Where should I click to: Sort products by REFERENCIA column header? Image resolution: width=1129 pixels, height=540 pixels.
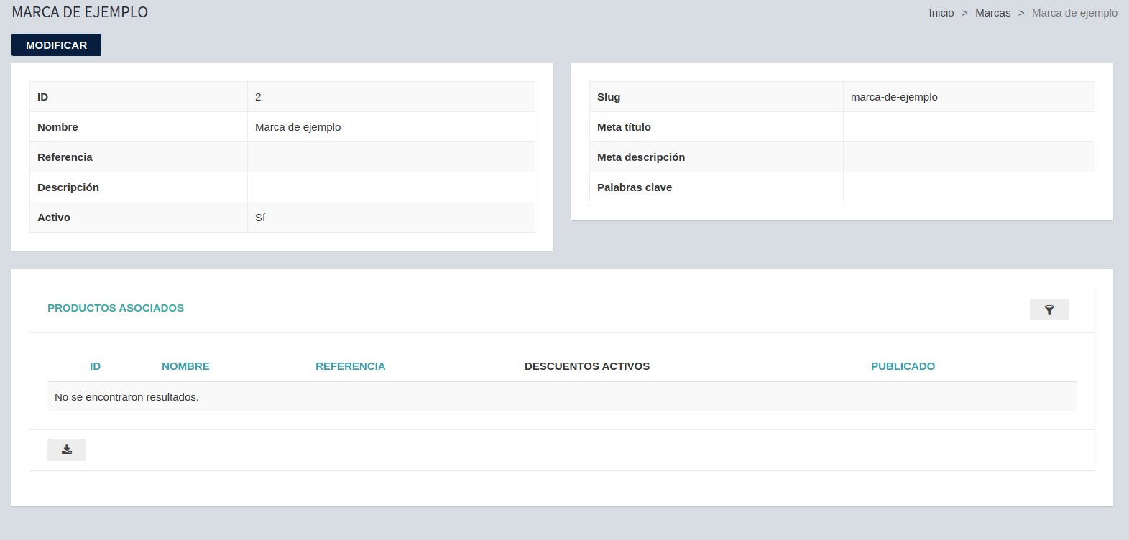pyautogui.click(x=350, y=366)
